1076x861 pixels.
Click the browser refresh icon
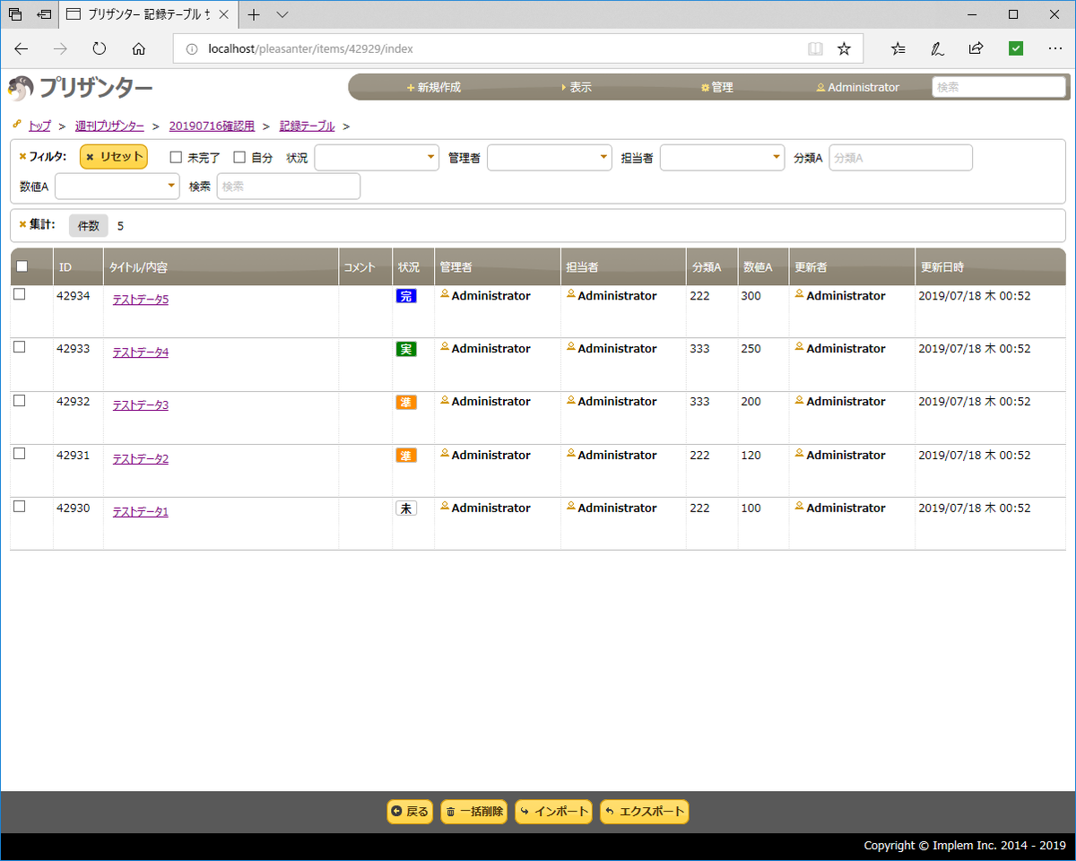[x=100, y=48]
